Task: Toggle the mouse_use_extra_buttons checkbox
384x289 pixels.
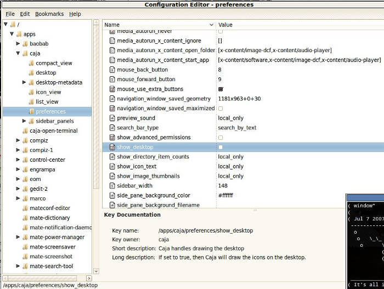Action: [x=221, y=89]
